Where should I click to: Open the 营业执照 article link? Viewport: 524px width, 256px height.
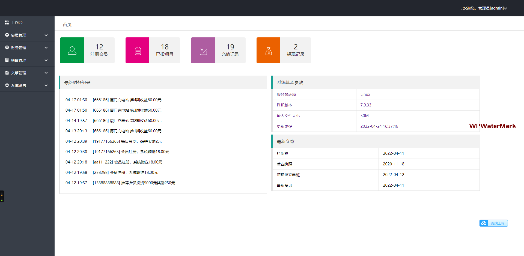point(284,164)
